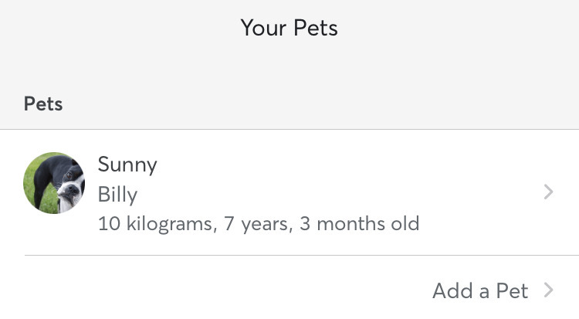Click the gray area right of "Pets" header
The image size is (579, 319).
[309, 104]
